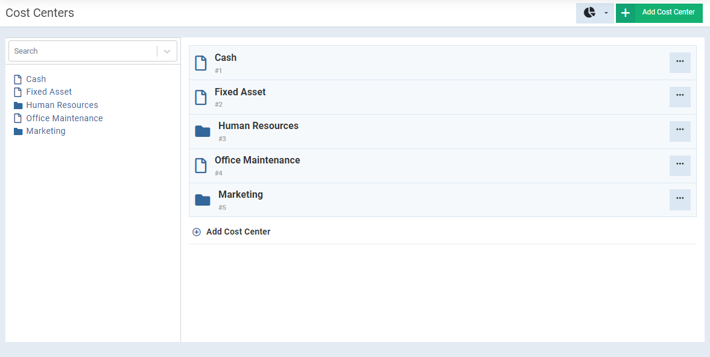Open the ellipsis menu on Human Resources row
710x357 pixels.
pos(680,131)
